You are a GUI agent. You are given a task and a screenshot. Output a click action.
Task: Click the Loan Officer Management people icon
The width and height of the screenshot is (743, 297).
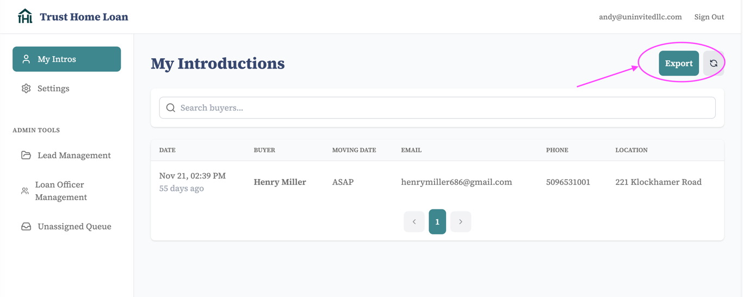[x=25, y=191]
